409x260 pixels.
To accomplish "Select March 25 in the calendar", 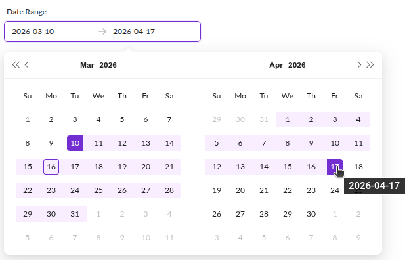I will click(x=98, y=190).
